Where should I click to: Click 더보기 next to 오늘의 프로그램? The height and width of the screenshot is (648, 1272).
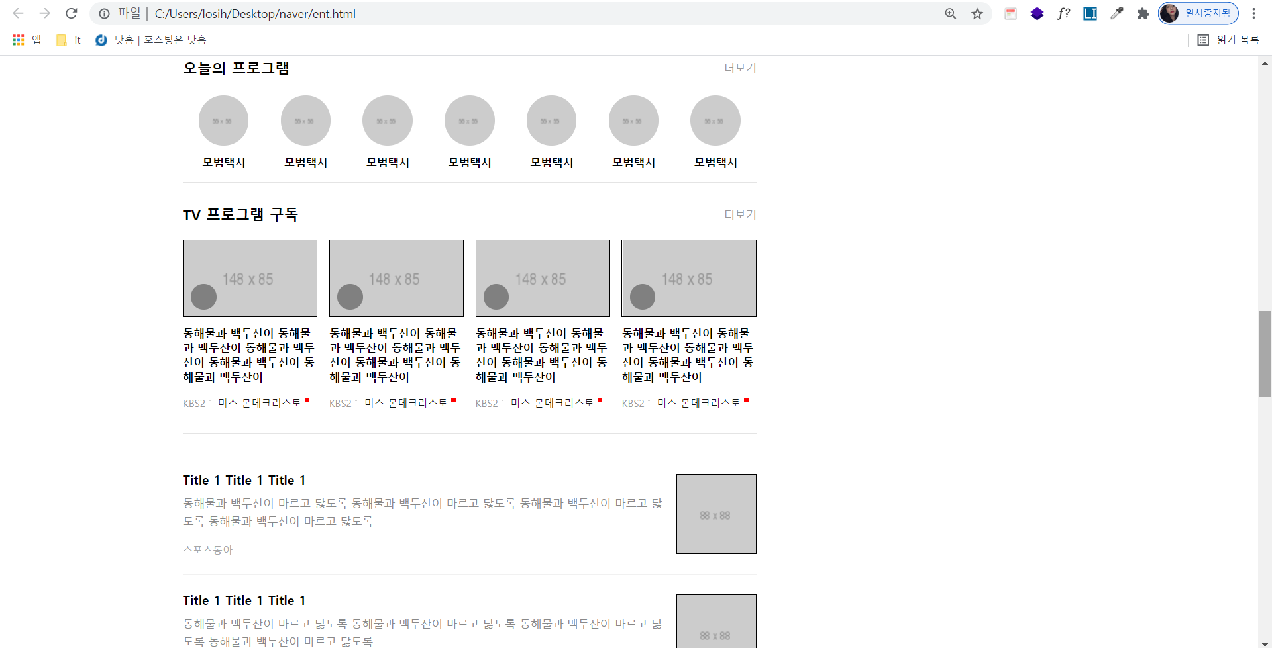(740, 68)
